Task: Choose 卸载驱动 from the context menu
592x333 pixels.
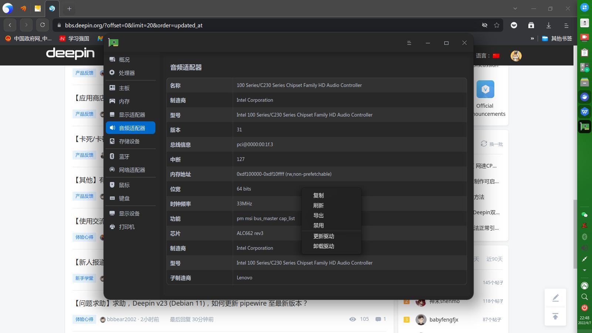Action: [332, 246]
